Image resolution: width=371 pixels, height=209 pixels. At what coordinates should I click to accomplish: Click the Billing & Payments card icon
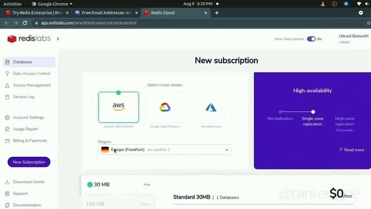pyautogui.click(x=8, y=140)
